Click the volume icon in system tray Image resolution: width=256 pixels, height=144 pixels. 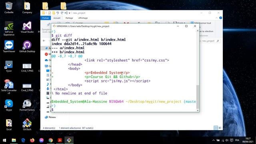click(x=227, y=140)
